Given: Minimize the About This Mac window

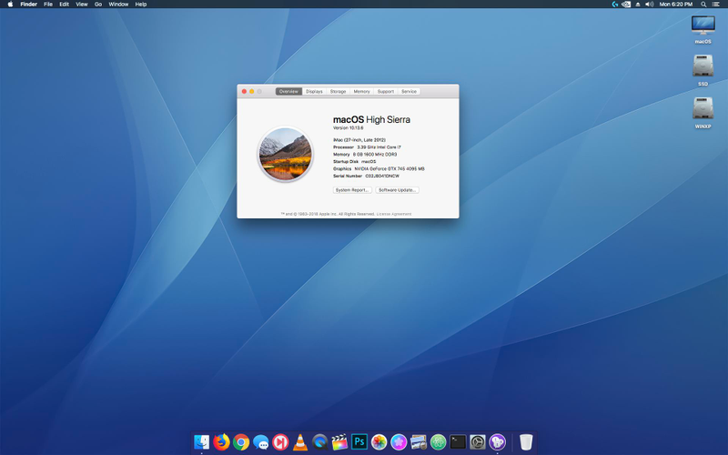Looking at the screenshot, I should 252,92.
